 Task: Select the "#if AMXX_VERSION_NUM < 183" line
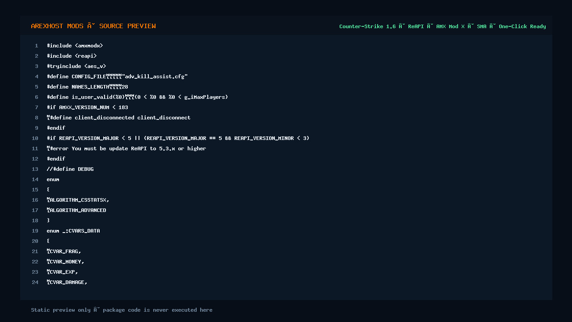pyautogui.click(x=88, y=107)
